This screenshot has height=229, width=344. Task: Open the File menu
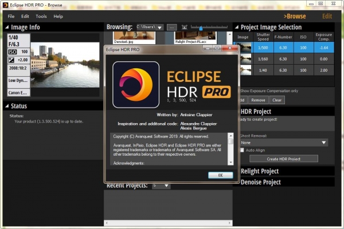pos(11,16)
